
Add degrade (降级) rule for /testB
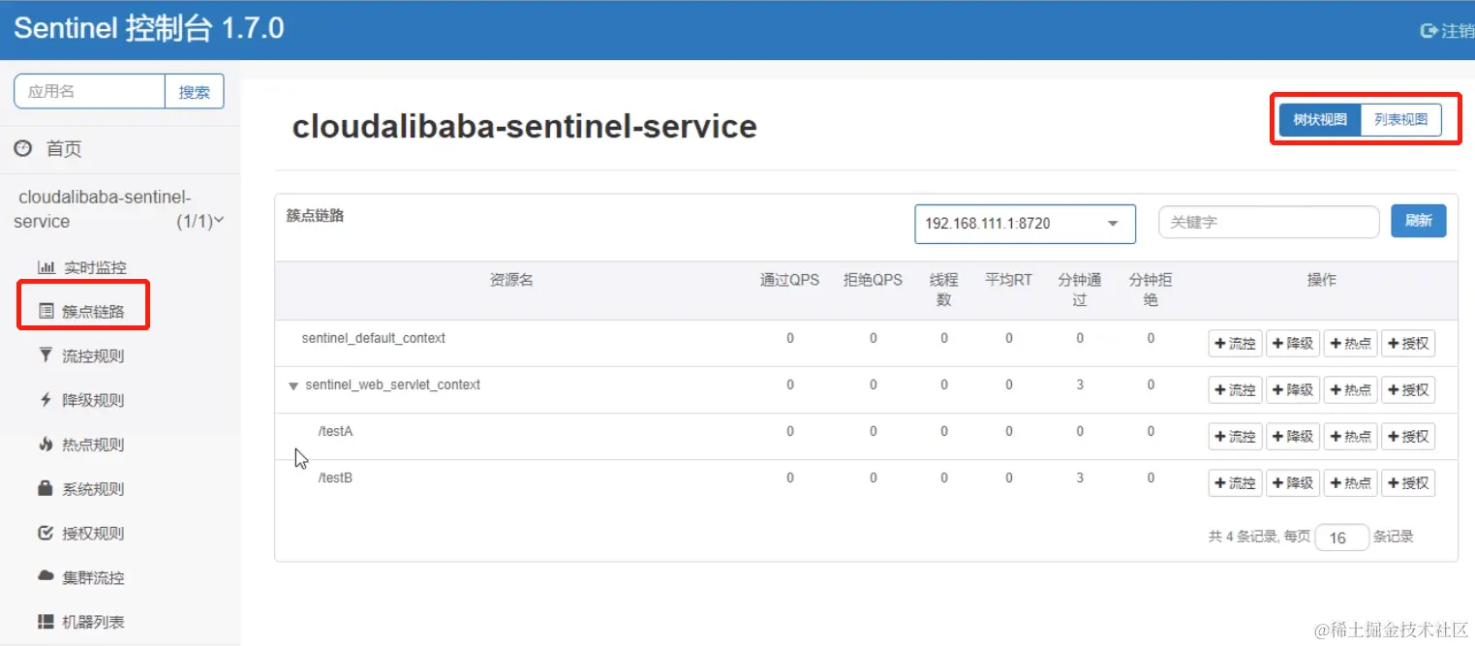click(x=1293, y=483)
